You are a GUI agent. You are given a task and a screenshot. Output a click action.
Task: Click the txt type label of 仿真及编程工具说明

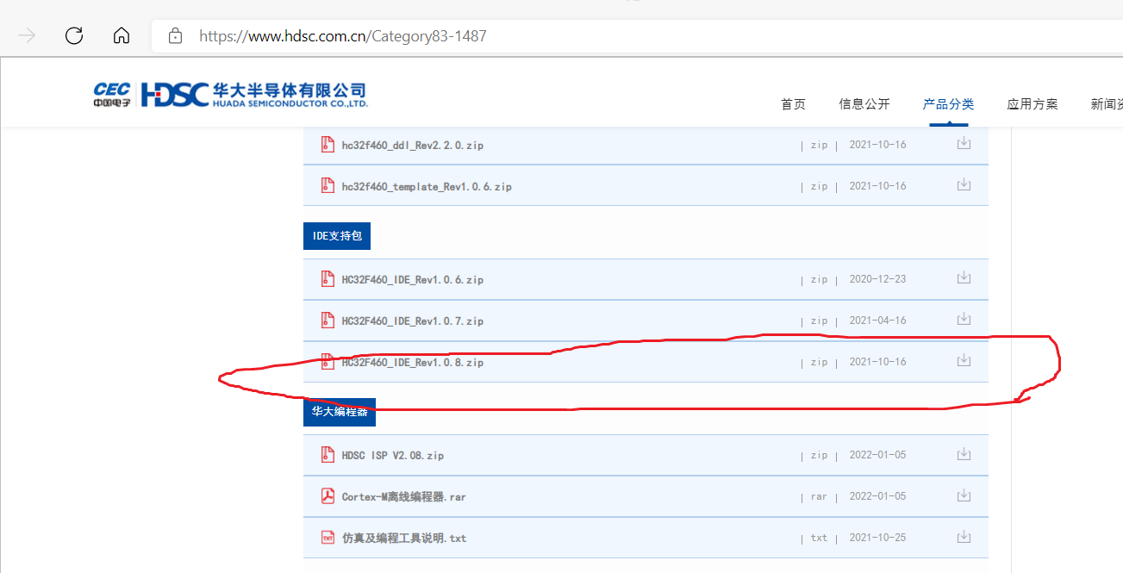pos(819,539)
